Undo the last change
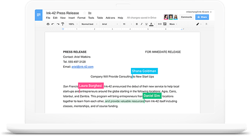This screenshot has width=252, height=136. (x=53, y=24)
